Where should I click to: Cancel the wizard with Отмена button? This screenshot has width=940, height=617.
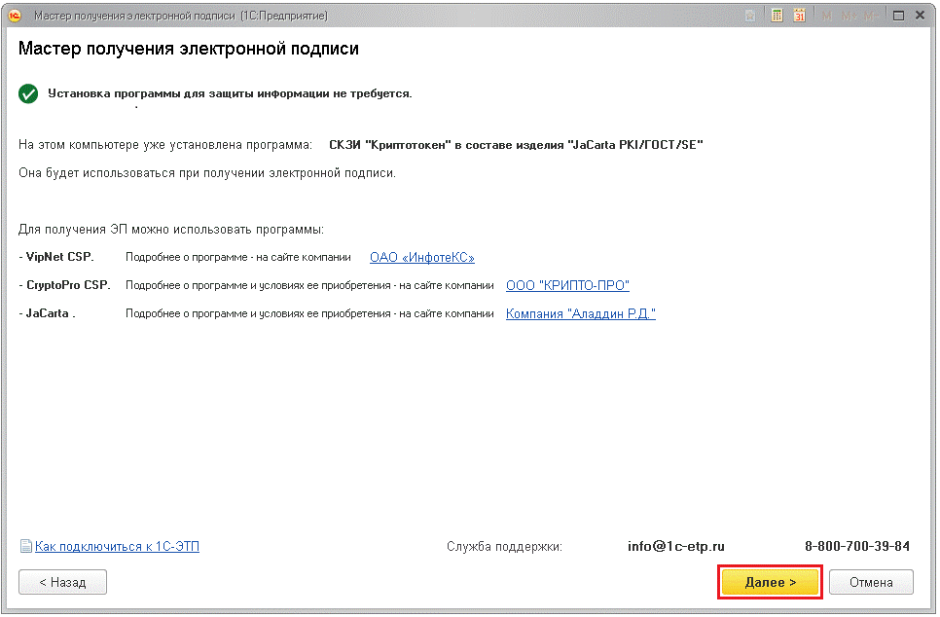click(x=871, y=582)
